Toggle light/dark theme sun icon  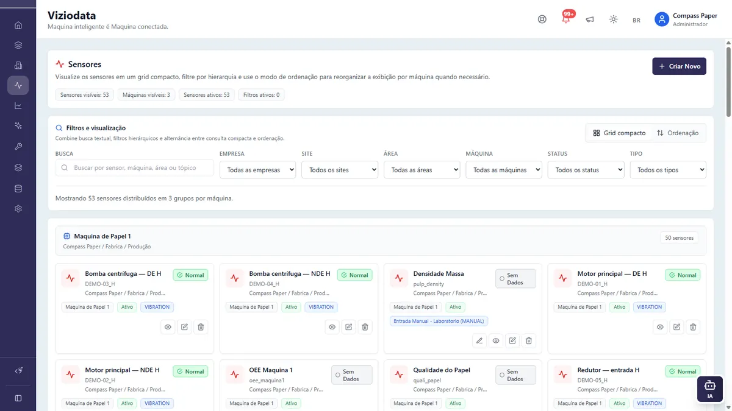click(x=614, y=19)
